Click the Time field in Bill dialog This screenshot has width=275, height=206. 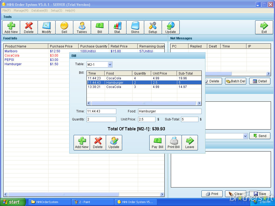[101, 111]
